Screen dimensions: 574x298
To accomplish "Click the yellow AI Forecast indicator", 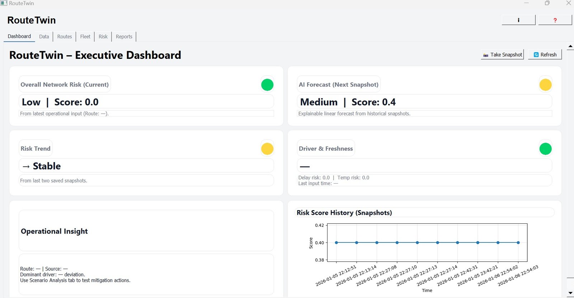I will (x=545, y=85).
